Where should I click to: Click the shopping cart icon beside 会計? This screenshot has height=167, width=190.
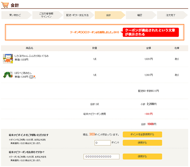pyautogui.click(x=5, y=5)
